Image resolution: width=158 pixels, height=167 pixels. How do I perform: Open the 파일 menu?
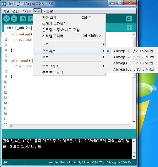click(6, 11)
